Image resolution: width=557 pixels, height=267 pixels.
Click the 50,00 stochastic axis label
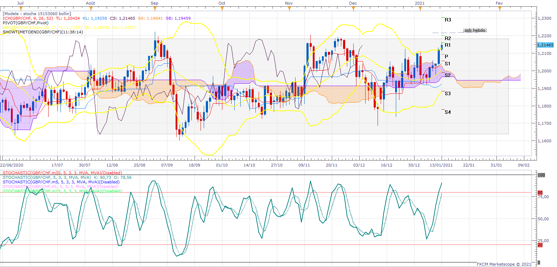[x=543, y=219]
